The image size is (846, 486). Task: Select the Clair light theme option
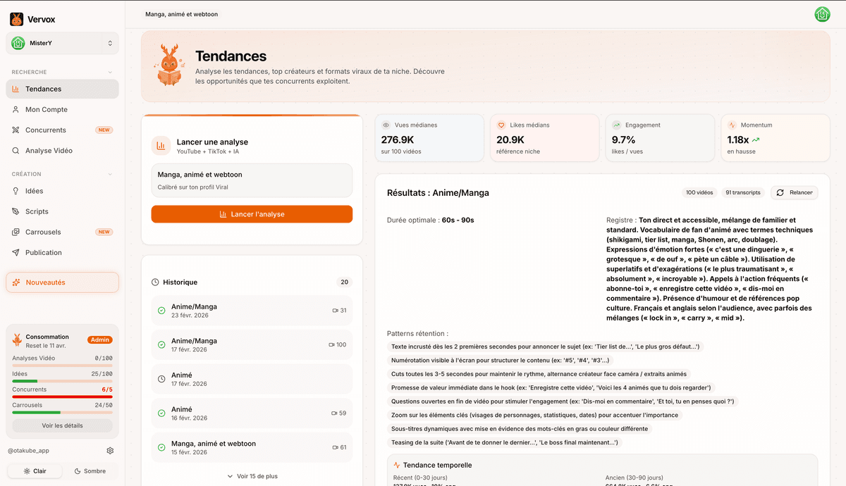pyautogui.click(x=35, y=471)
